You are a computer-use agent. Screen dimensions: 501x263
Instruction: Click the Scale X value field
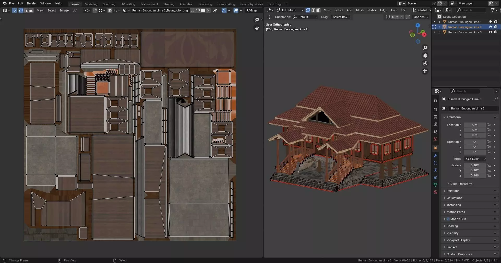[x=475, y=165]
